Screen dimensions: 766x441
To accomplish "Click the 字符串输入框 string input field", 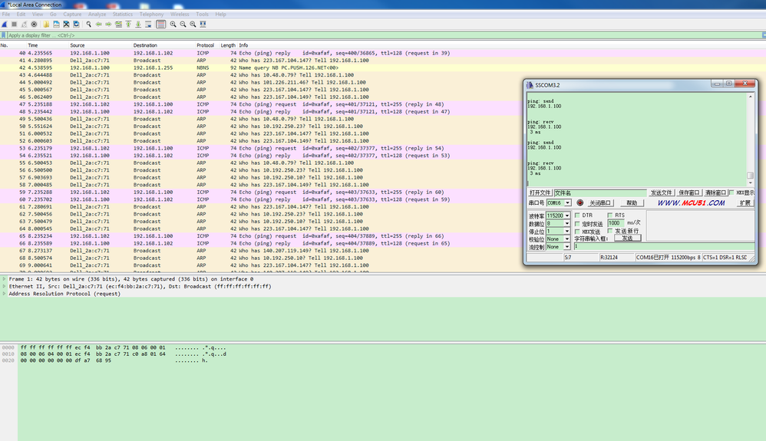I will 663,247.
